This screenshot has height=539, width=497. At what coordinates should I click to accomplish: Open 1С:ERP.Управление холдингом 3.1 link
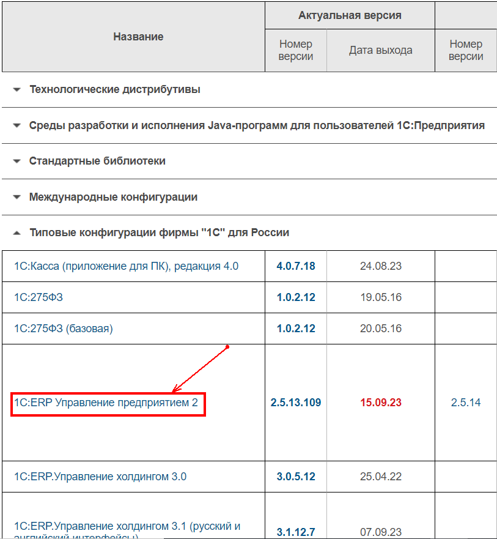coord(127,530)
